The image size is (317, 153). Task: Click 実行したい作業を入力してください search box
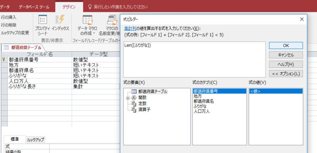pyautogui.click(x=120, y=7)
